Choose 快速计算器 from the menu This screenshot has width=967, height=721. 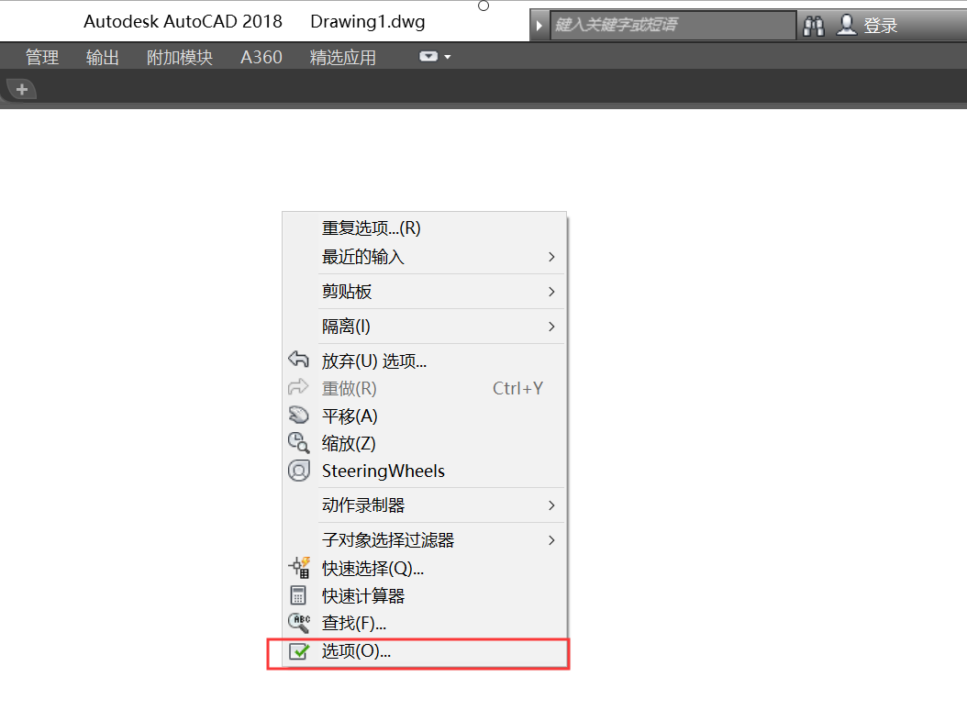(424, 596)
